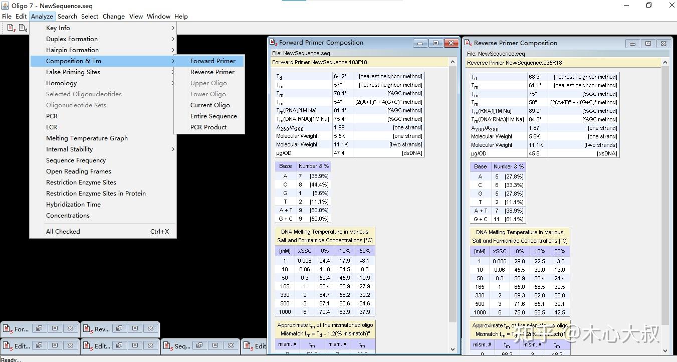Click 'Forward Primer NewSequence:103F18' header text
The width and height of the screenshot is (677, 362).
[319, 63]
